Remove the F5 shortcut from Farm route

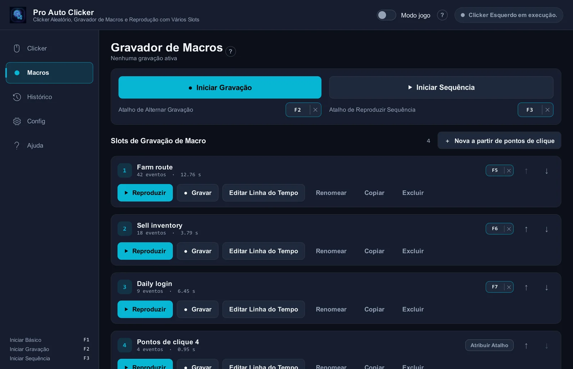(509, 170)
